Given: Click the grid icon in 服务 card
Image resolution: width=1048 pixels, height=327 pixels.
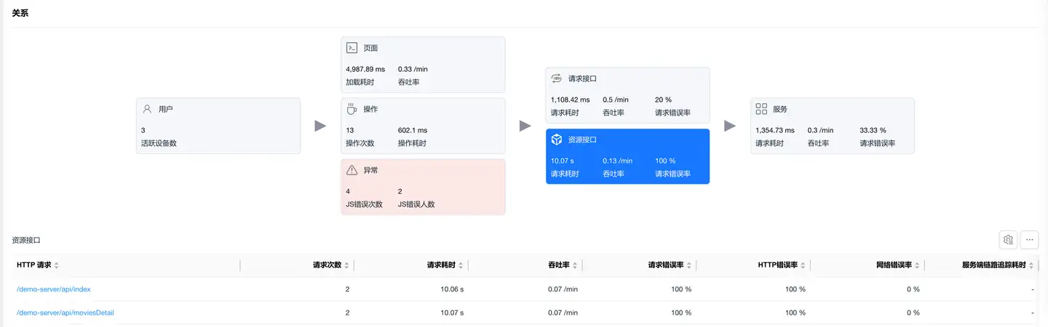Looking at the screenshot, I should pos(762,109).
